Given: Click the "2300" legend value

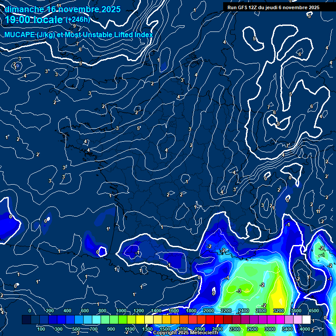Looking at the screenshot, I should [235, 329].
